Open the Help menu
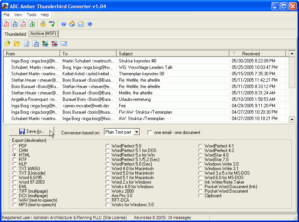The image size is (299, 222). [x=45, y=15]
